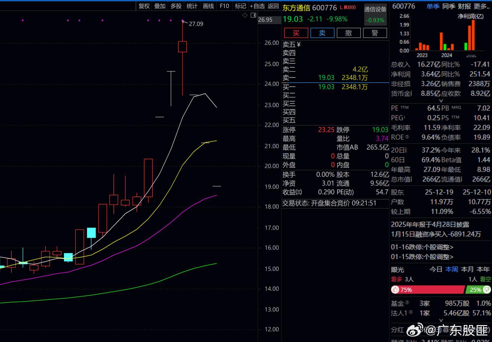The width and height of the screenshot is (492, 342).
Task: Open the 多股 multi-stock view
Action: coord(176,6)
